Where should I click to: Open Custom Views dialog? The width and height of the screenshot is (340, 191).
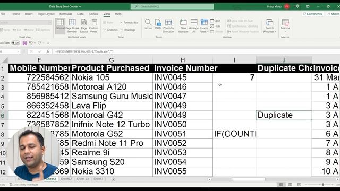[x=93, y=25]
